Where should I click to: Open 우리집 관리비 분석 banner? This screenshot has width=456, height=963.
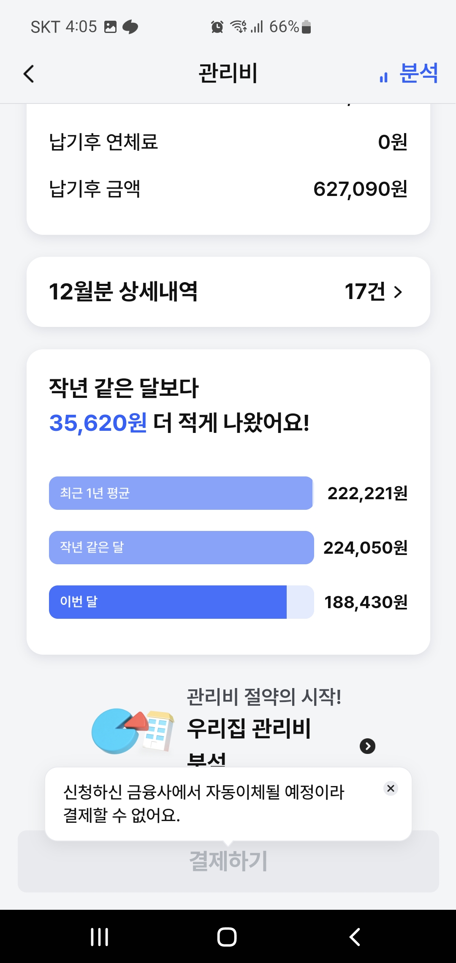pyautogui.click(x=249, y=729)
